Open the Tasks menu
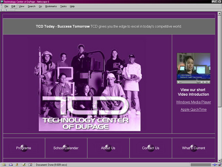 (63, 6)
